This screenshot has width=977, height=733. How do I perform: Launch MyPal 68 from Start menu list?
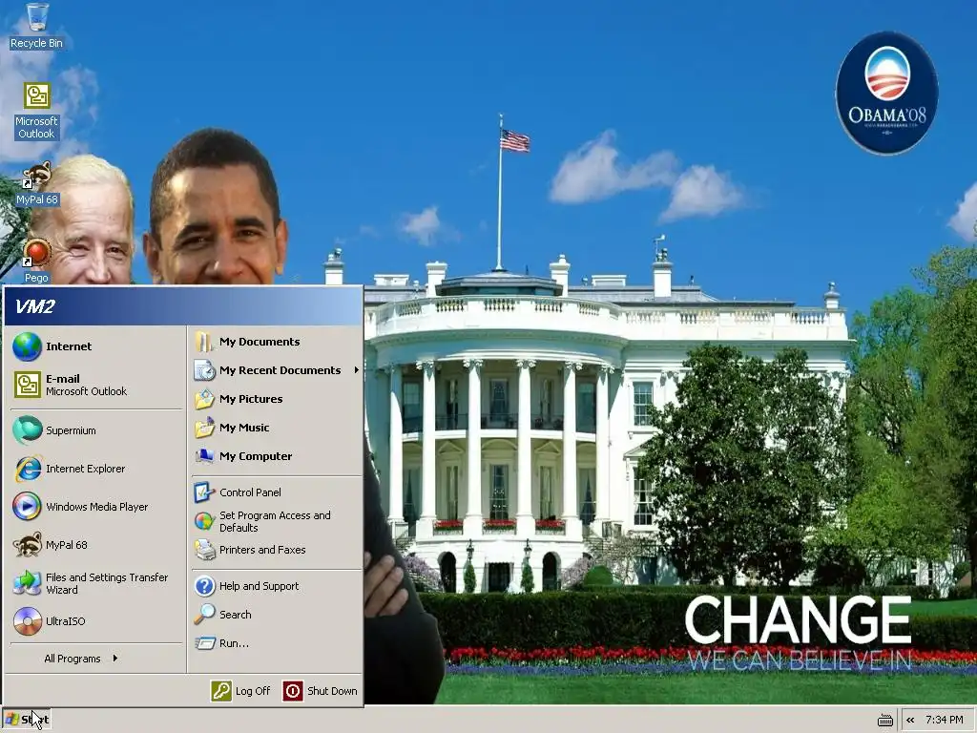point(96,545)
